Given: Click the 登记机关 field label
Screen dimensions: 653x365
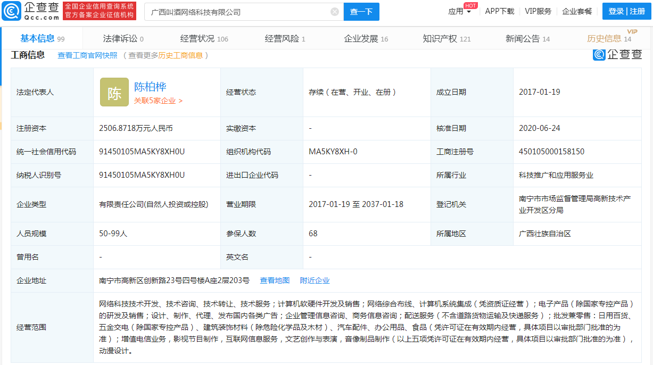Looking at the screenshot, I should (x=451, y=205).
